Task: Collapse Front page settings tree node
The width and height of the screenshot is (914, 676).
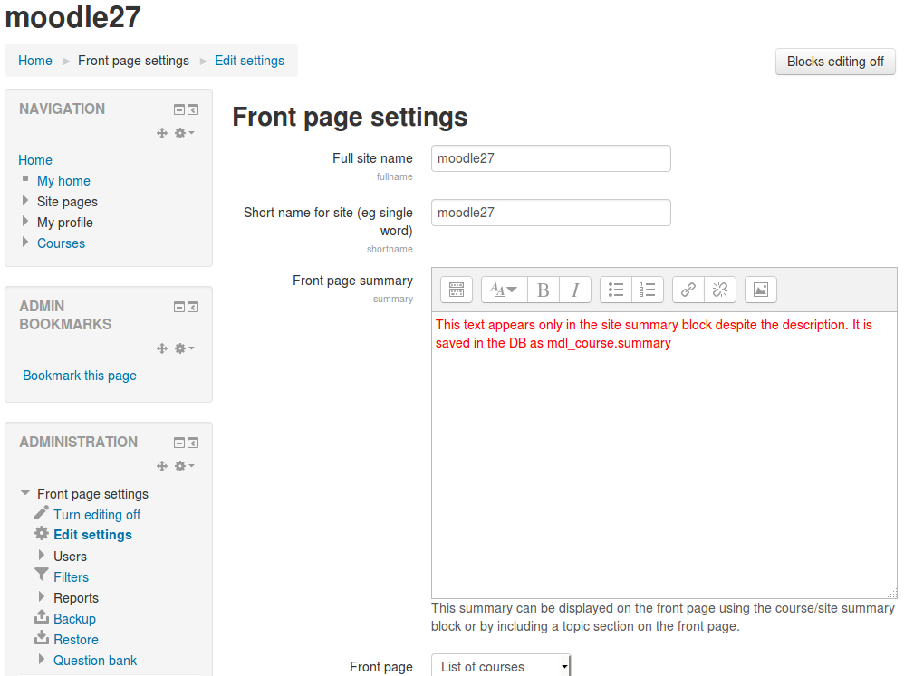Action: [25, 492]
